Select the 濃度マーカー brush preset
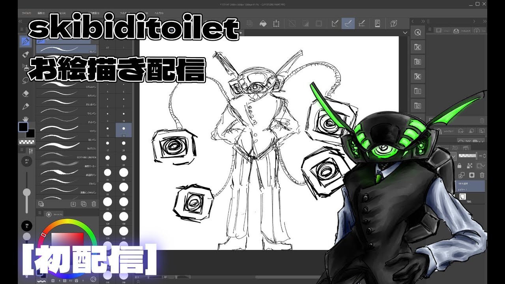 pos(66,163)
